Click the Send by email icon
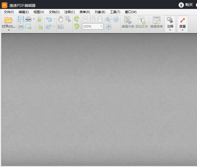Viewport: 197px width, 167px height. pyautogui.click(x=28, y=27)
